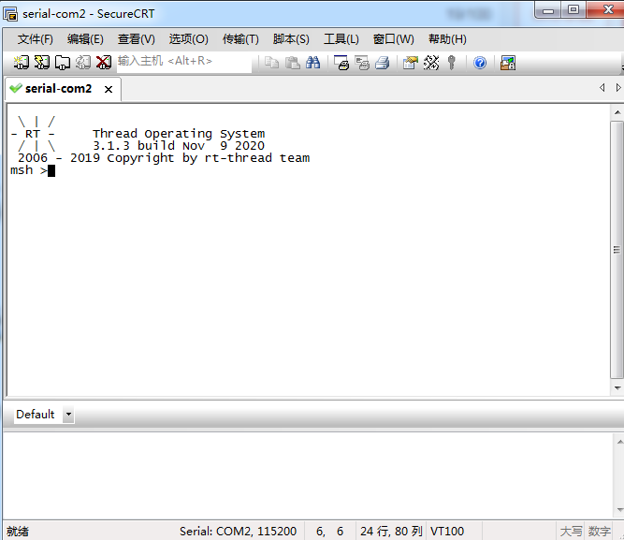
Task: Open the 选项(O) menu
Action: click(x=188, y=39)
